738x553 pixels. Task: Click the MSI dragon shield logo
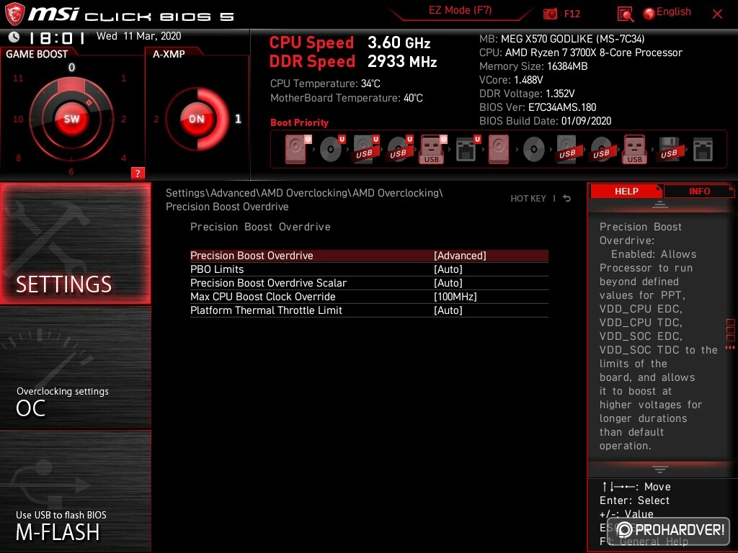click(14, 14)
